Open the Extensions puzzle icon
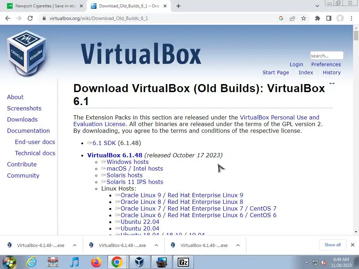 318,18
